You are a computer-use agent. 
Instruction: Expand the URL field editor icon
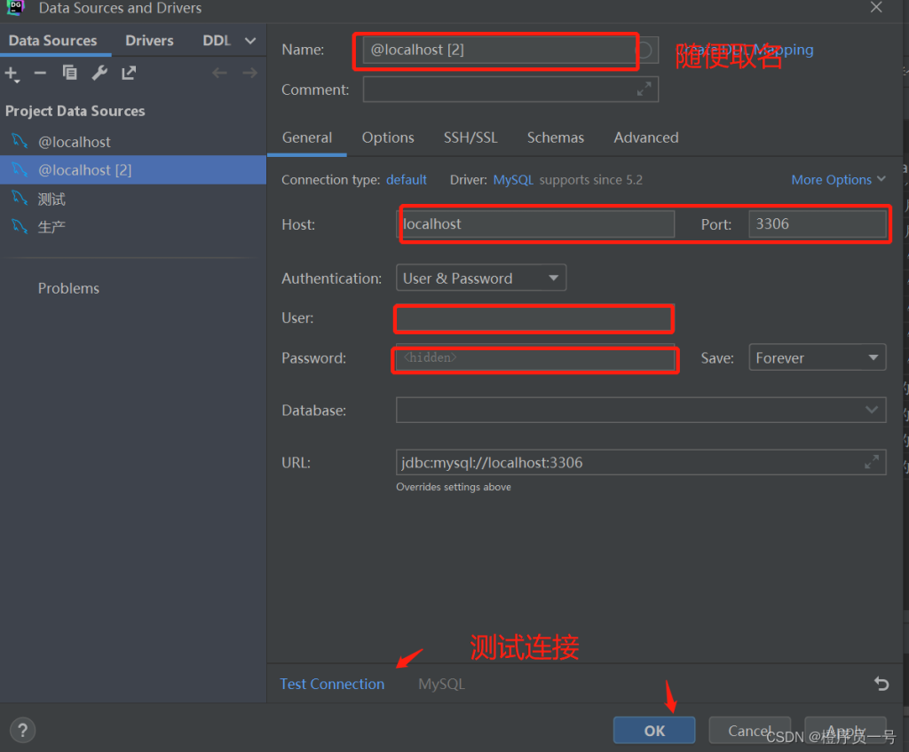click(872, 462)
